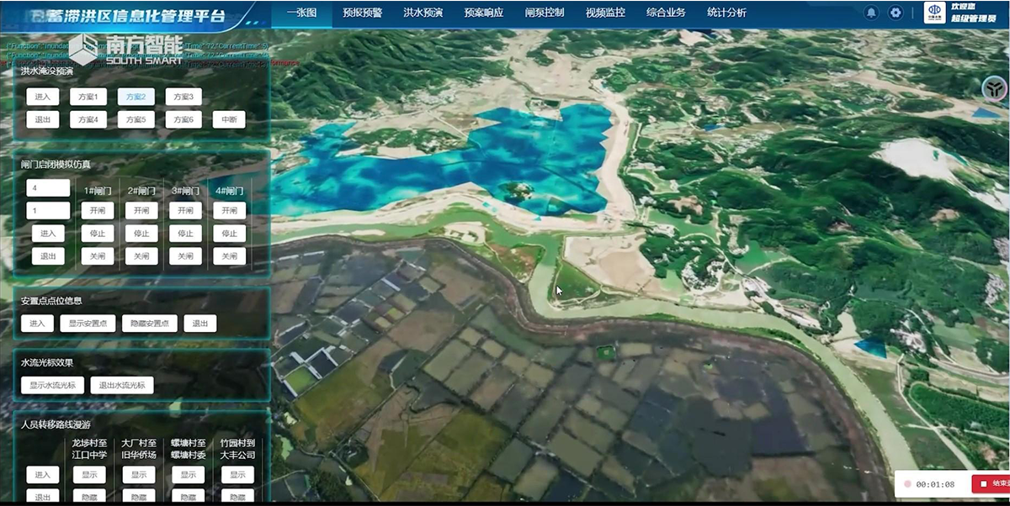Go to the 统计分析 tab
The image size is (1010, 506).
coord(726,13)
